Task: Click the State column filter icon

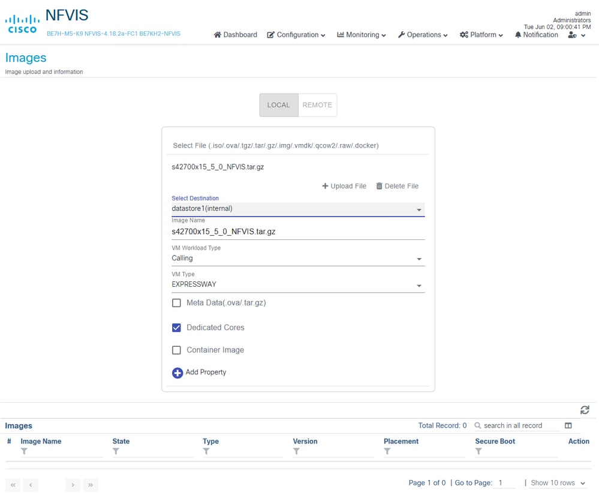Action: pyautogui.click(x=116, y=451)
